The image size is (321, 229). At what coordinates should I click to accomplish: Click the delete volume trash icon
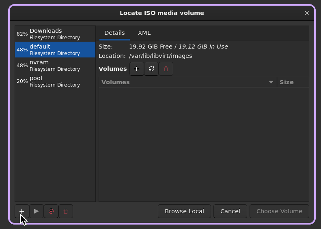click(x=166, y=69)
